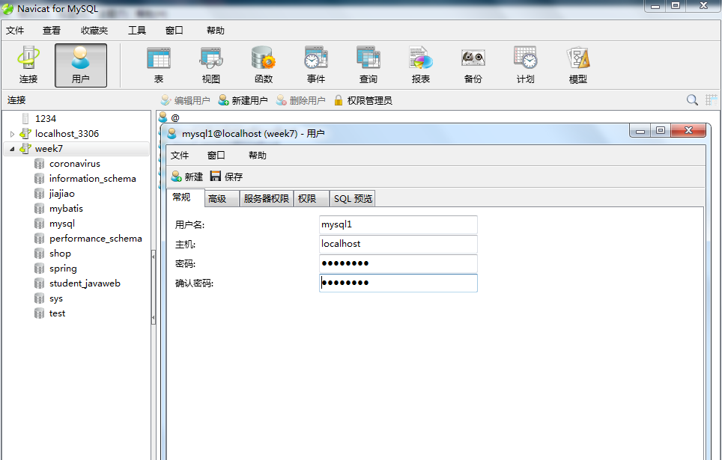Screen dimensions: 722x460
Task: Open the 表 (Table) toolbar icon
Action: [x=159, y=65]
